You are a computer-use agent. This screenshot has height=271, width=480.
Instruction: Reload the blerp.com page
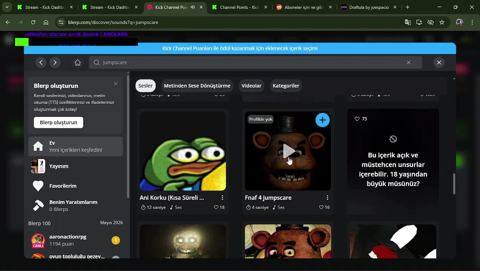coord(33,22)
